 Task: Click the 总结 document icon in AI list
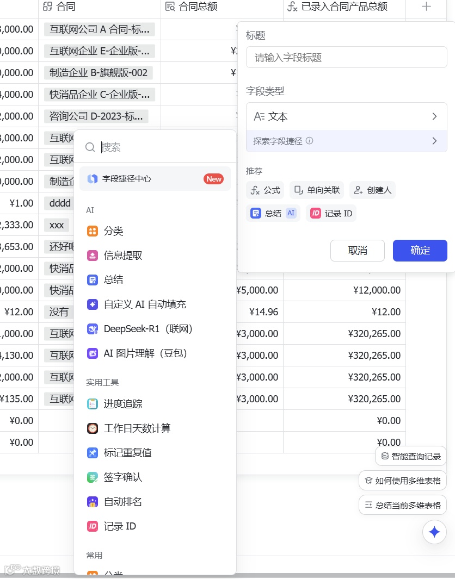point(93,280)
